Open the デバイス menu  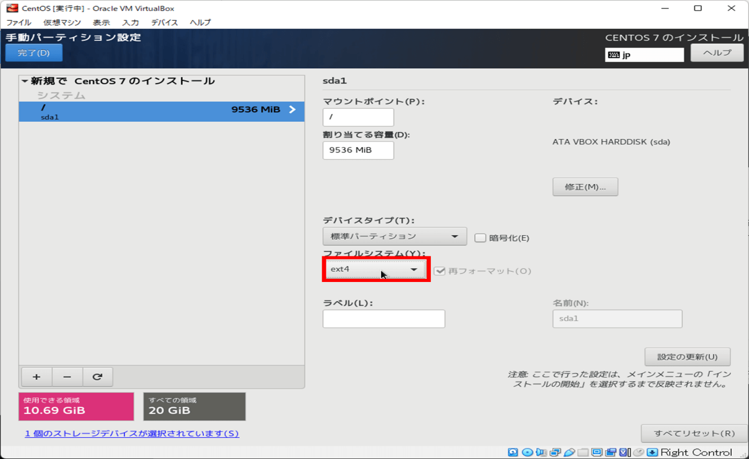point(165,22)
